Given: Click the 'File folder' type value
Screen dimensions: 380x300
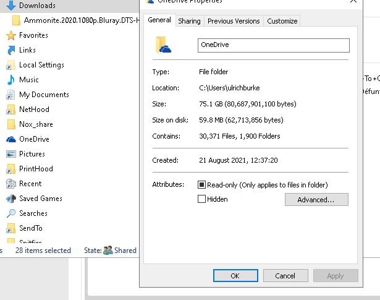Looking at the screenshot, I should pos(214,72).
